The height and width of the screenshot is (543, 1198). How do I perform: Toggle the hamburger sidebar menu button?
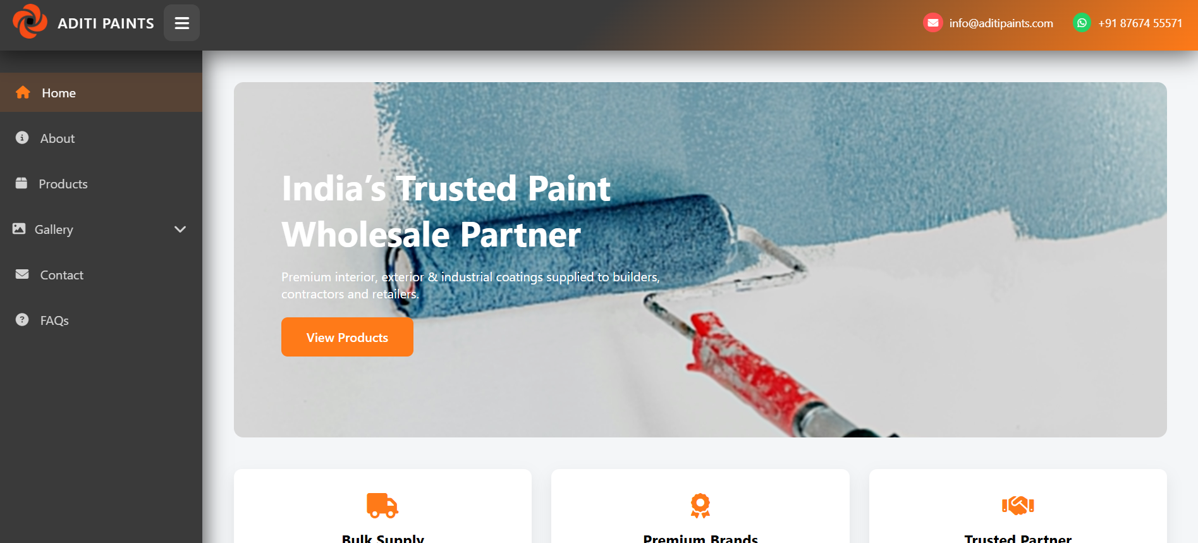pyautogui.click(x=181, y=23)
